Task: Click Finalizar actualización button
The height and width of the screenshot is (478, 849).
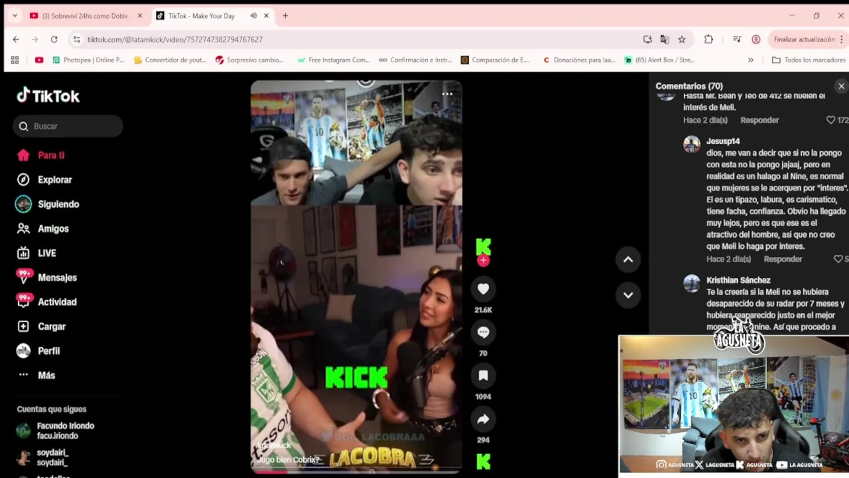Action: coord(804,40)
